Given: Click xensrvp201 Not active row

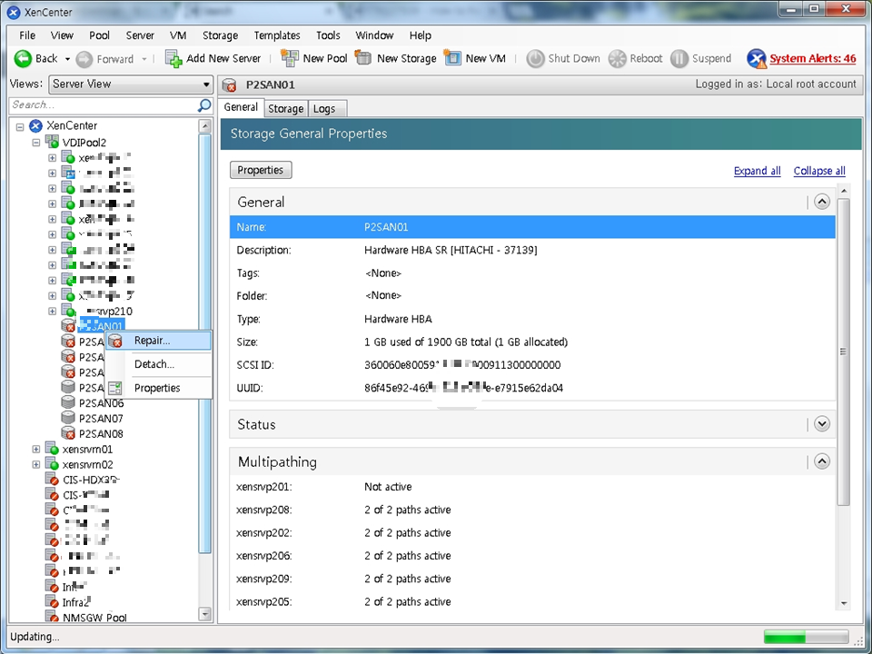Looking at the screenshot, I should 532,487.
